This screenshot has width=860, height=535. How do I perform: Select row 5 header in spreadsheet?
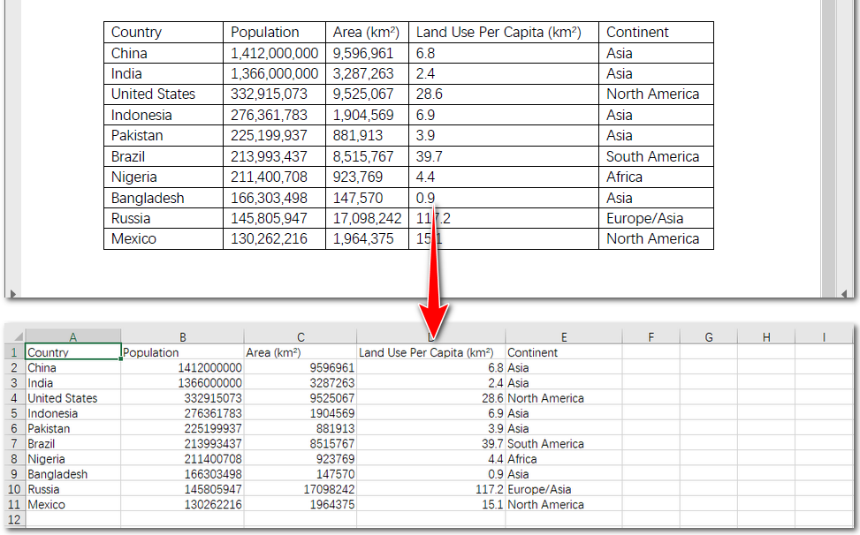click(x=14, y=413)
